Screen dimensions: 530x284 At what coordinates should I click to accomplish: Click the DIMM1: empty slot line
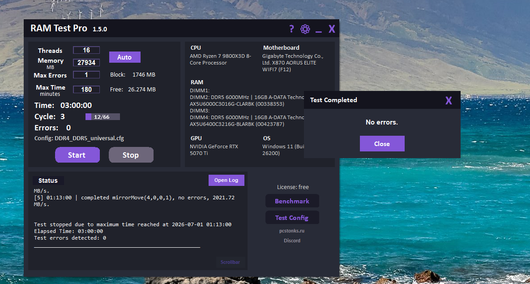click(200, 90)
